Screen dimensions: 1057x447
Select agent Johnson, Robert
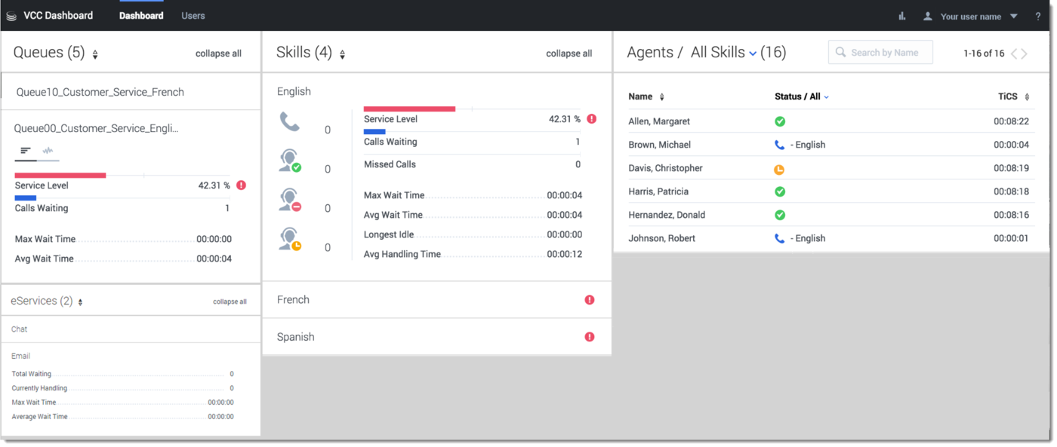pyautogui.click(x=661, y=238)
